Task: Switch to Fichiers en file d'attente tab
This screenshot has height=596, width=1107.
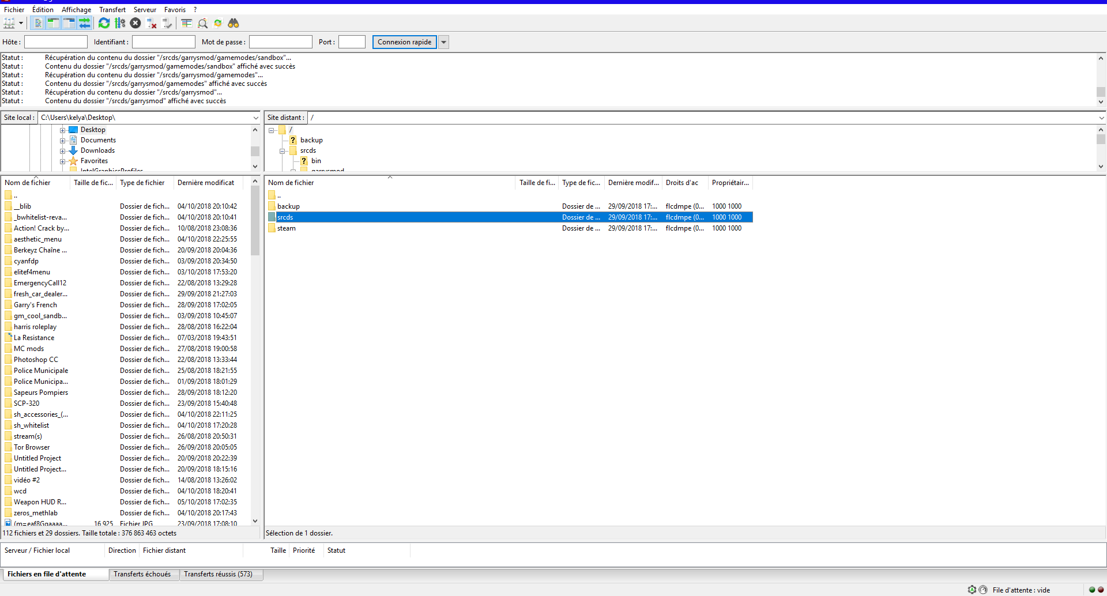Action: pos(55,574)
